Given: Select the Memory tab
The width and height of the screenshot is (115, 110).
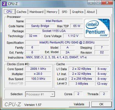Looking at the screenshot, I should [52, 12].
